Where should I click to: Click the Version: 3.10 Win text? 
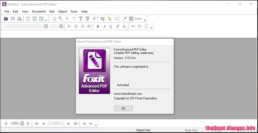point(125,58)
